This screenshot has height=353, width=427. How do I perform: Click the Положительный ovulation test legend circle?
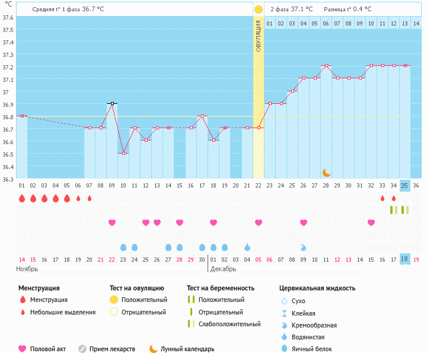pyautogui.click(x=114, y=300)
